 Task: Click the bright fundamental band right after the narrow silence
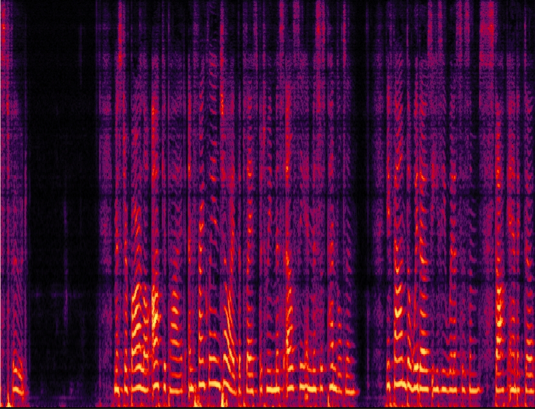click(401, 384)
